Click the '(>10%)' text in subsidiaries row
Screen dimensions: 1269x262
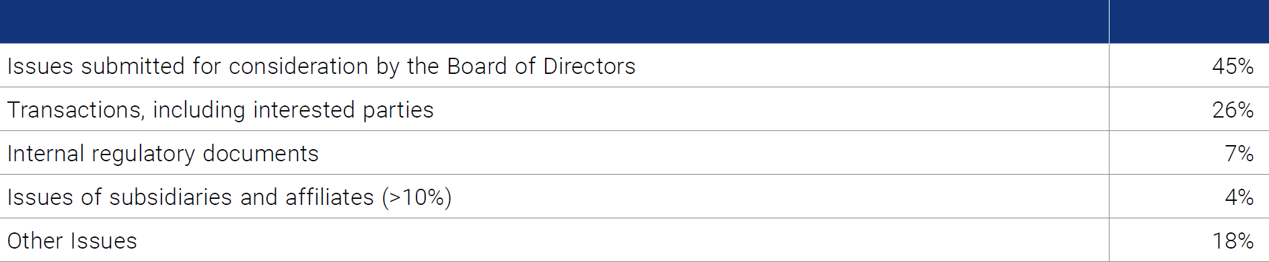point(416,198)
